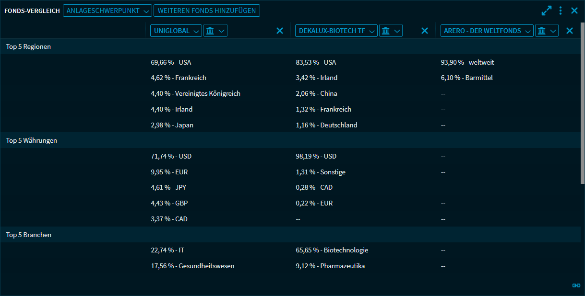Click the Fonds-Vergleich panel title
Viewport: 585px width, 296px height.
[x=32, y=11]
